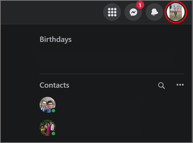Viewport: 193px width, 143px height.
Task: Select the Birthdays section heading
Action: 55,39
